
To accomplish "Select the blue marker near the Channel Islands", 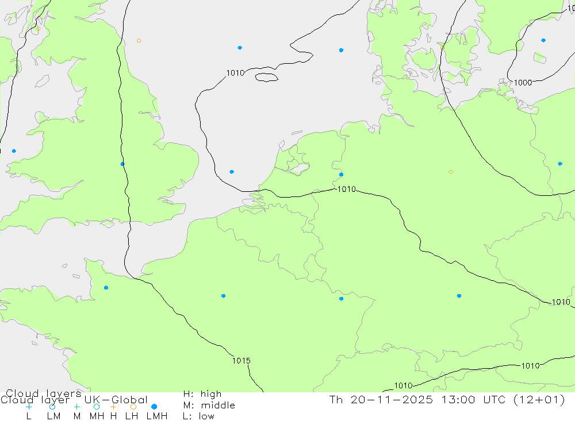I will pos(106,288).
